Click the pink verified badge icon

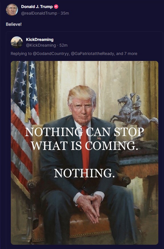pos(56,7)
